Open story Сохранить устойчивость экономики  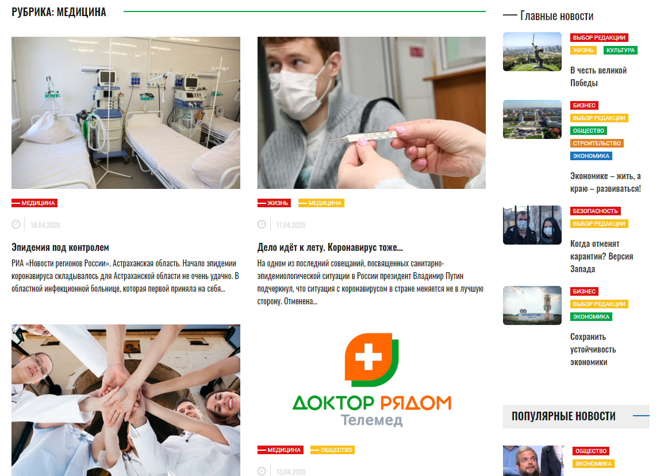593,349
